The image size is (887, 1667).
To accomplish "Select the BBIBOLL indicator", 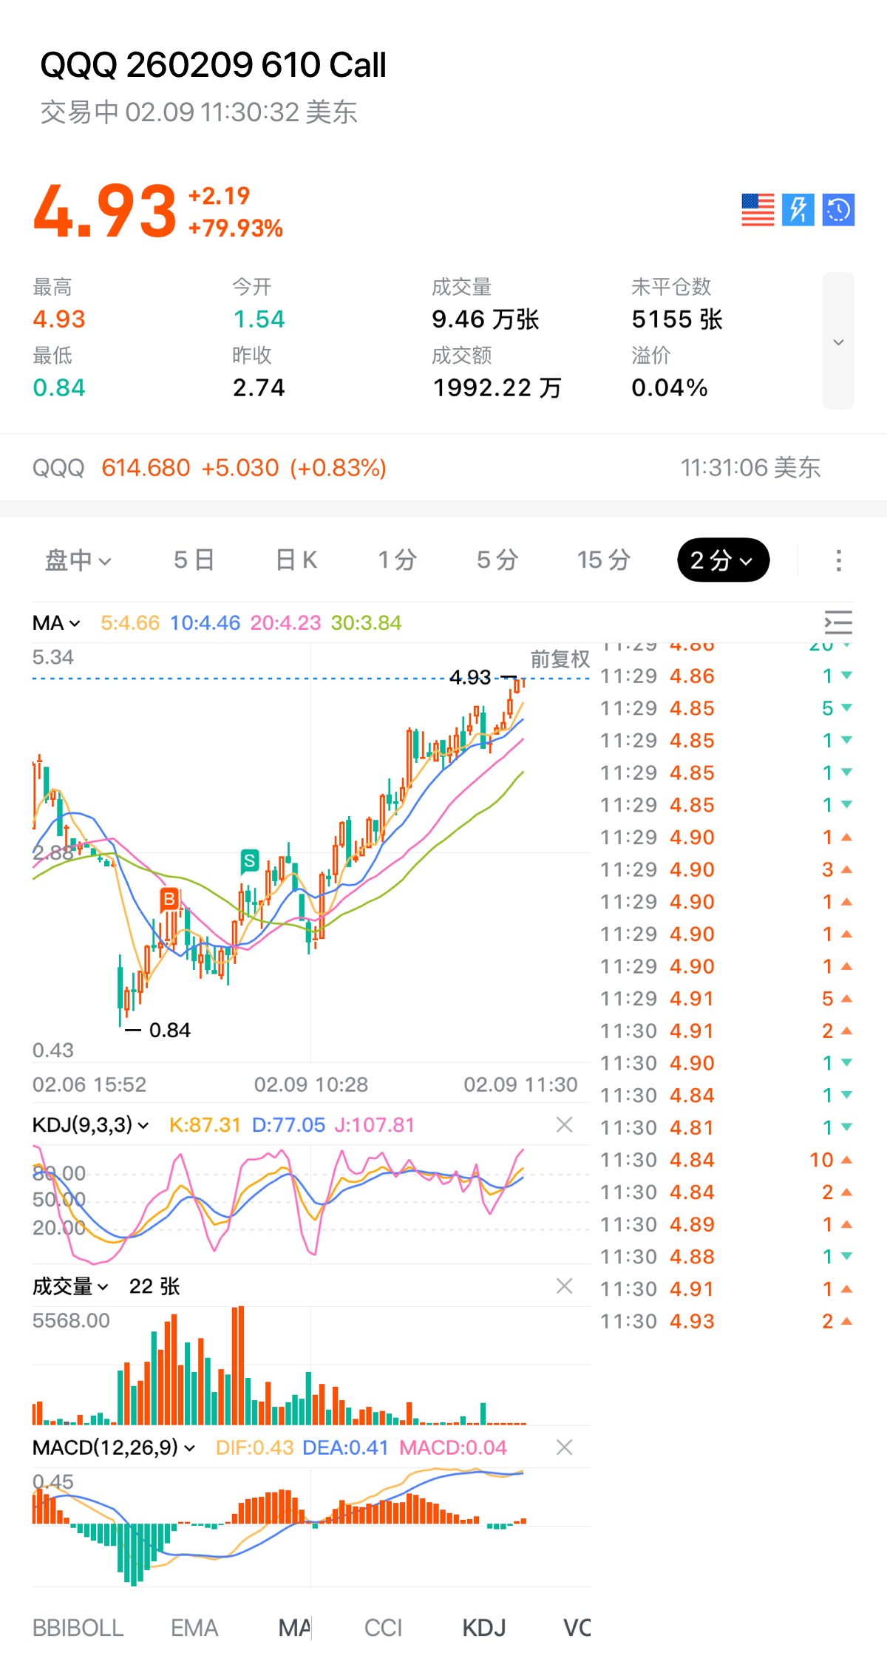I will click(78, 1628).
